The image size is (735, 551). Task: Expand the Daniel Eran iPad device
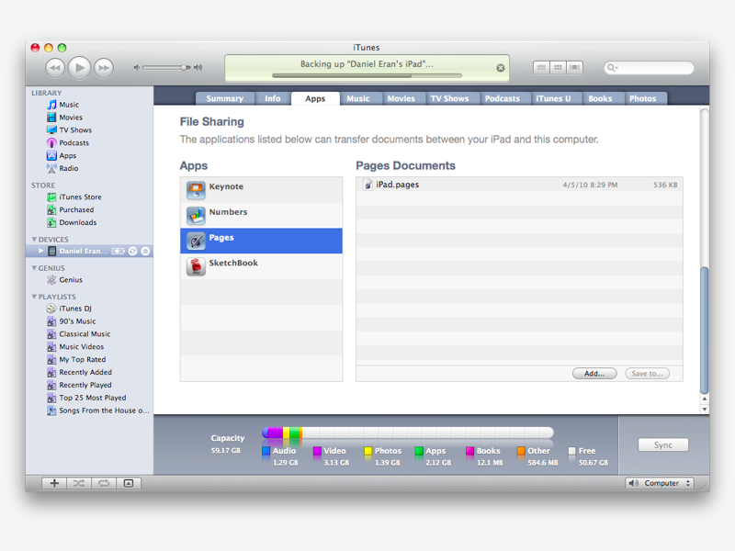click(x=41, y=251)
